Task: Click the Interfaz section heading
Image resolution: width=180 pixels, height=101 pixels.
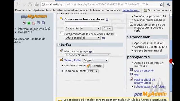Action: pyautogui.click(x=64, y=45)
